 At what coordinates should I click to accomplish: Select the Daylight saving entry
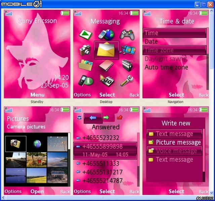174,59
